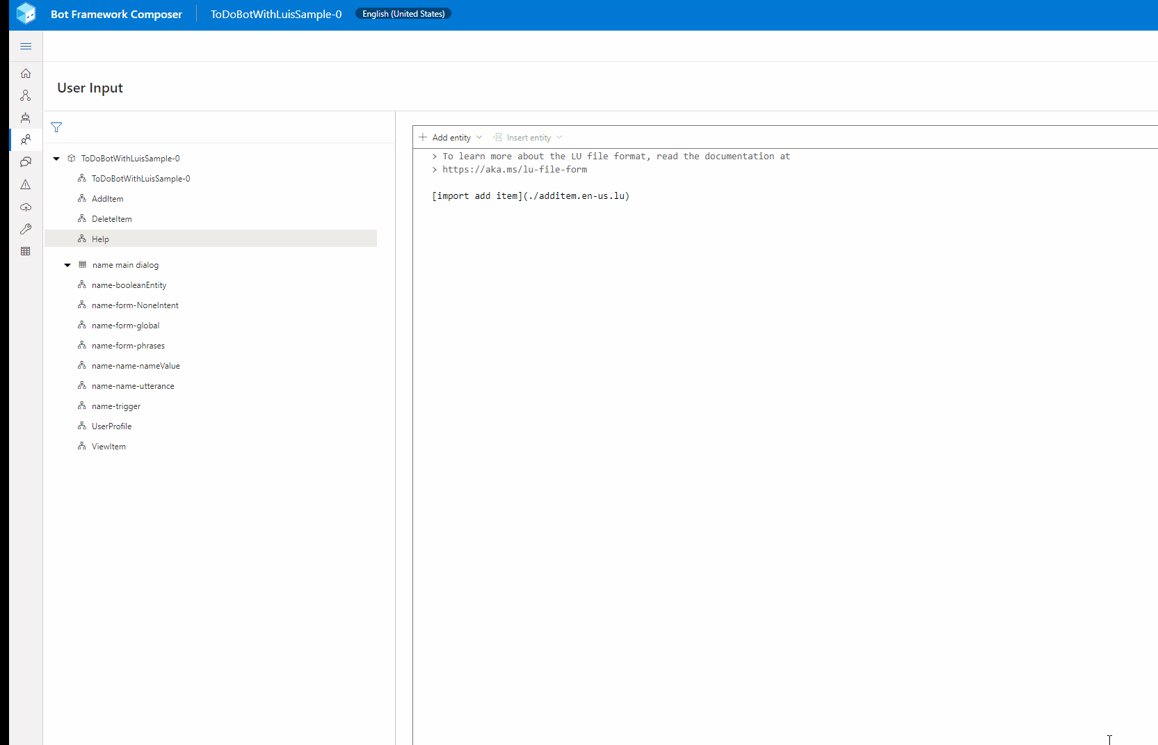This screenshot has width=1158, height=745.
Task: Go to Home via house icon
Action: 26,73
